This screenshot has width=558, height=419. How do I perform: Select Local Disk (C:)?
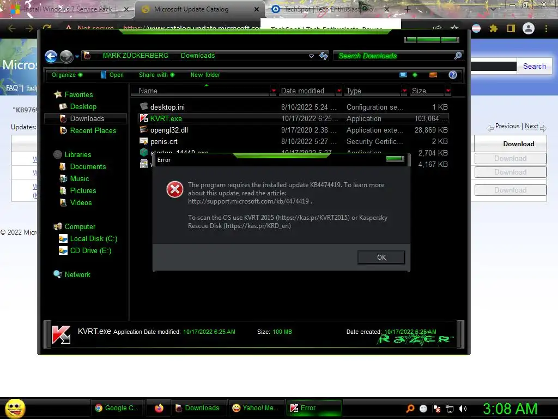click(88, 239)
